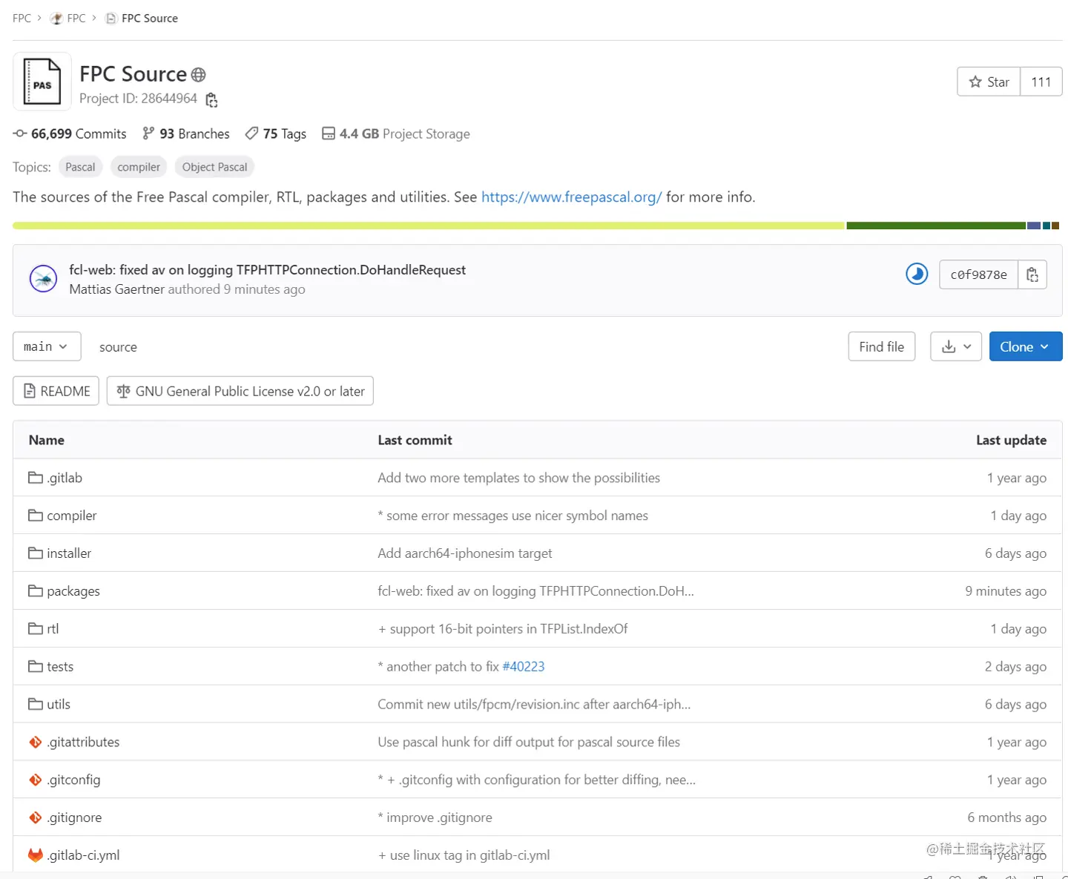Copy the project ID with the clipboard icon
This screenshot has height=879, width=1068.
(211, 99)
